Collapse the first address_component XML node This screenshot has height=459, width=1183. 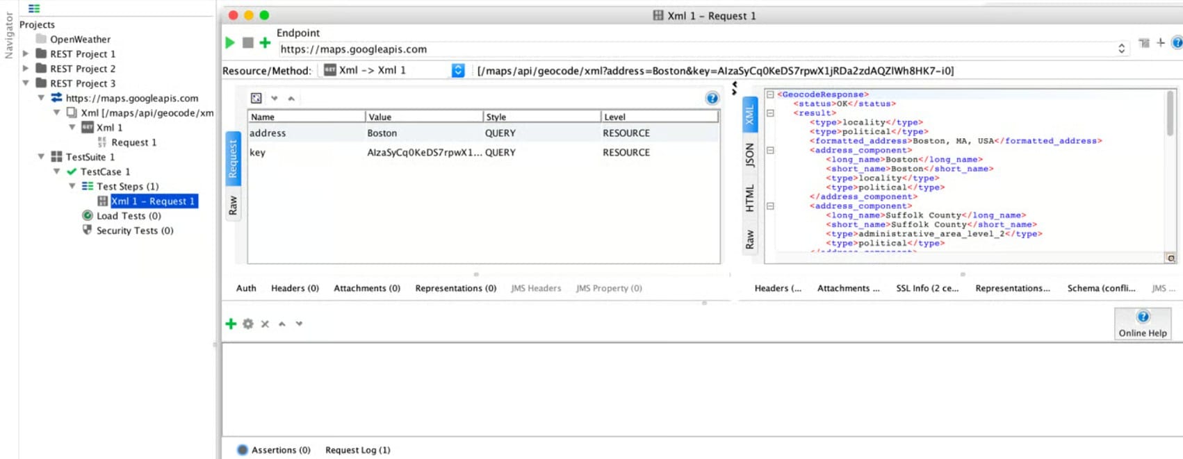(770, 150)
